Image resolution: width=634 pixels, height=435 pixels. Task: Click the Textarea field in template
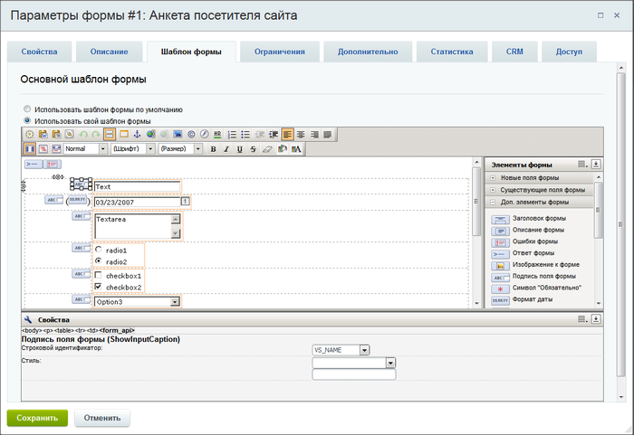[x=138, y=226]
